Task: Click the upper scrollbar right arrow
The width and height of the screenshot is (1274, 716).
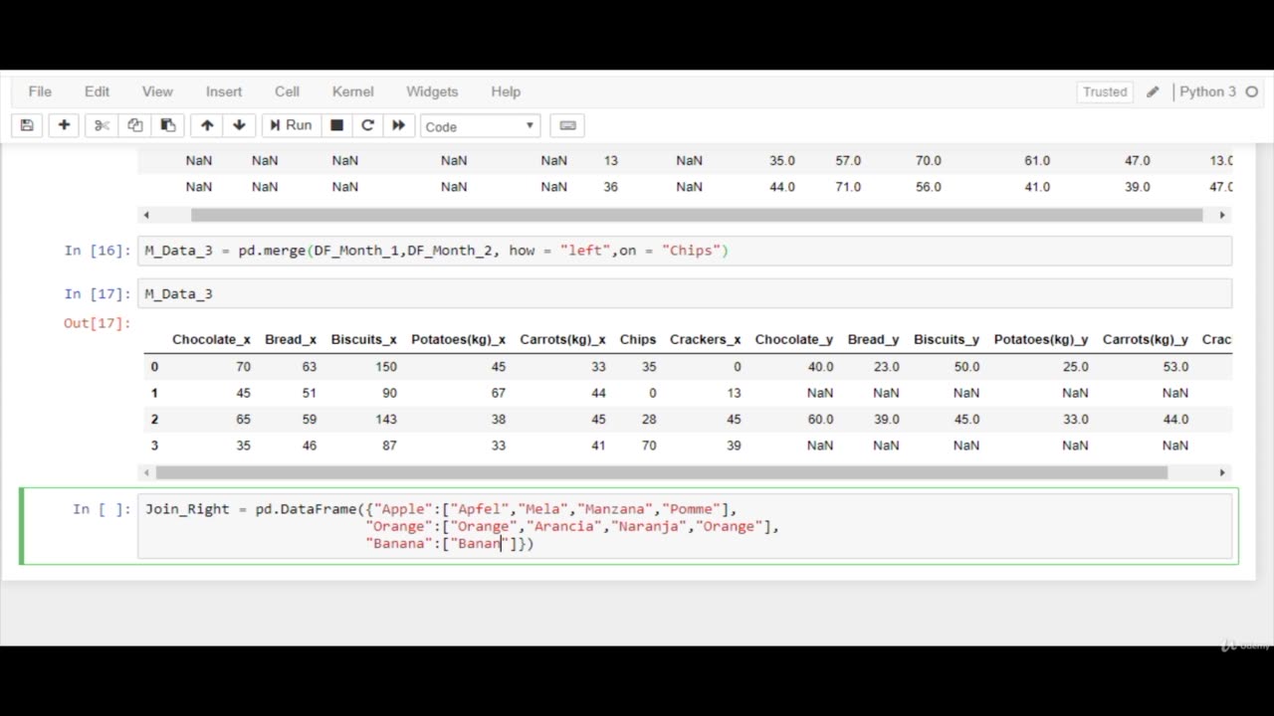Action: pos(1223,215)
